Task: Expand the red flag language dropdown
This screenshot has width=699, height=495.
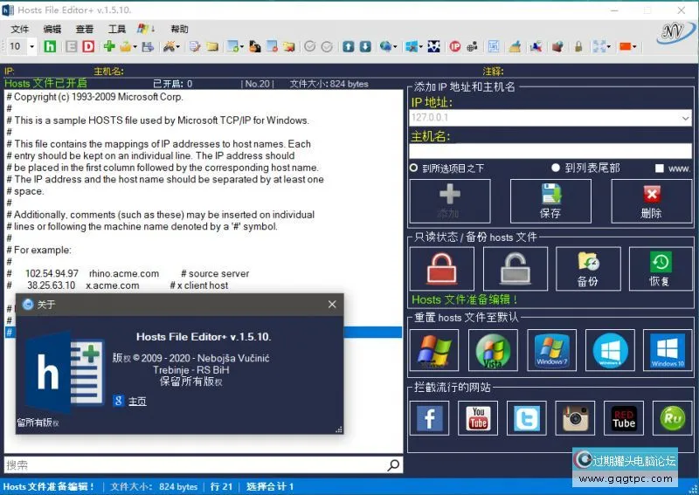Action: click(633, 46)
